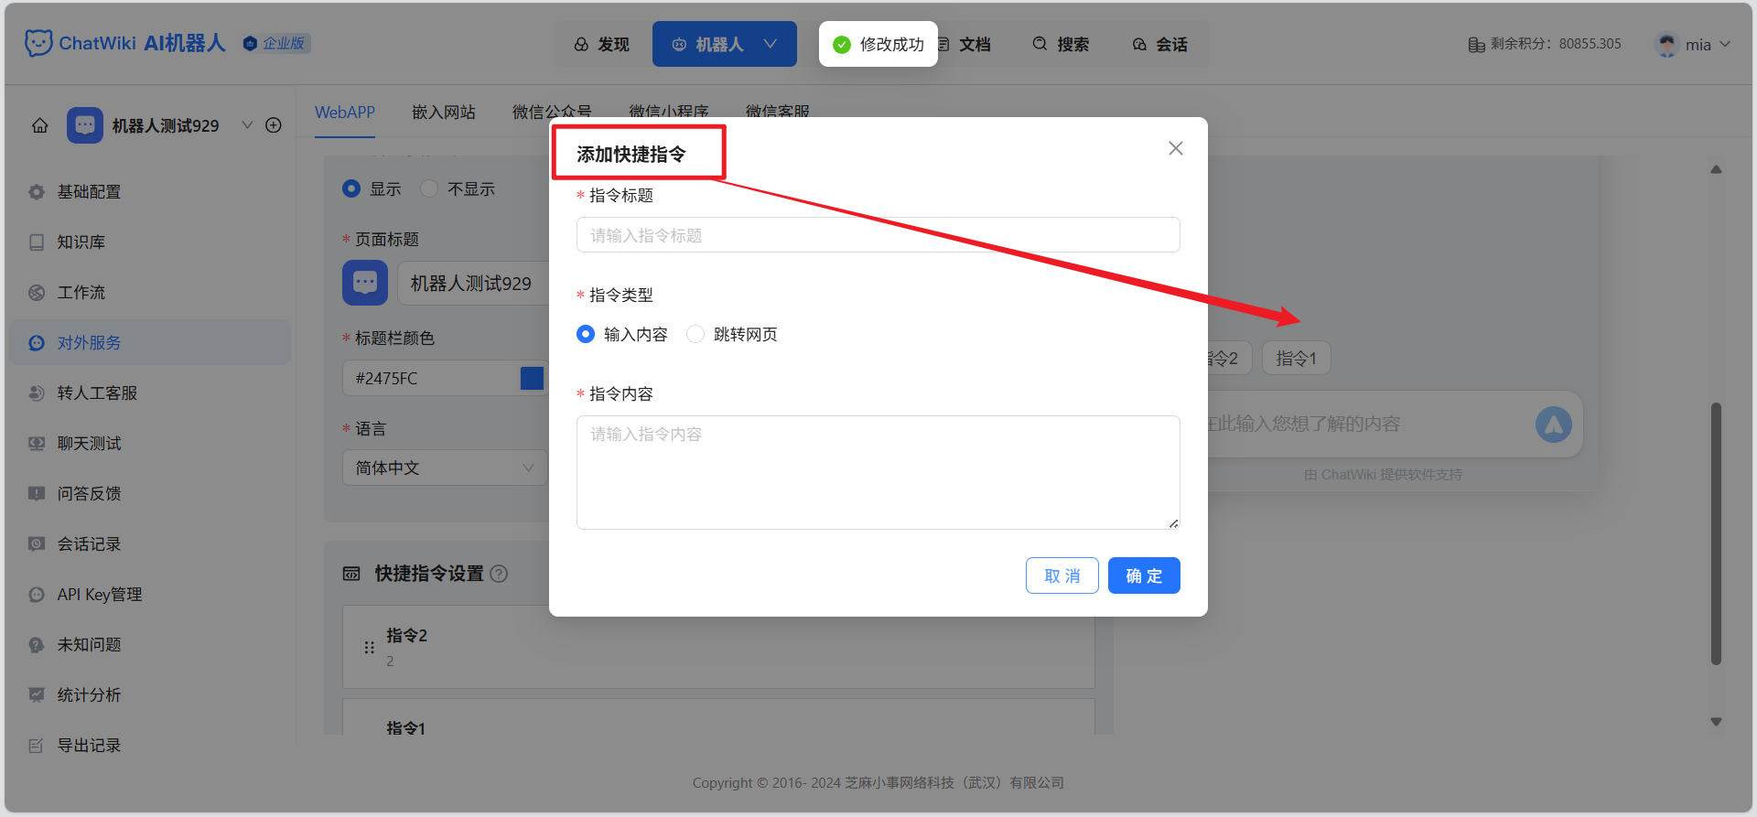The image size is (1757, 817).
Task: Click the blue title bar color swatch
Action: click(532, 378)
